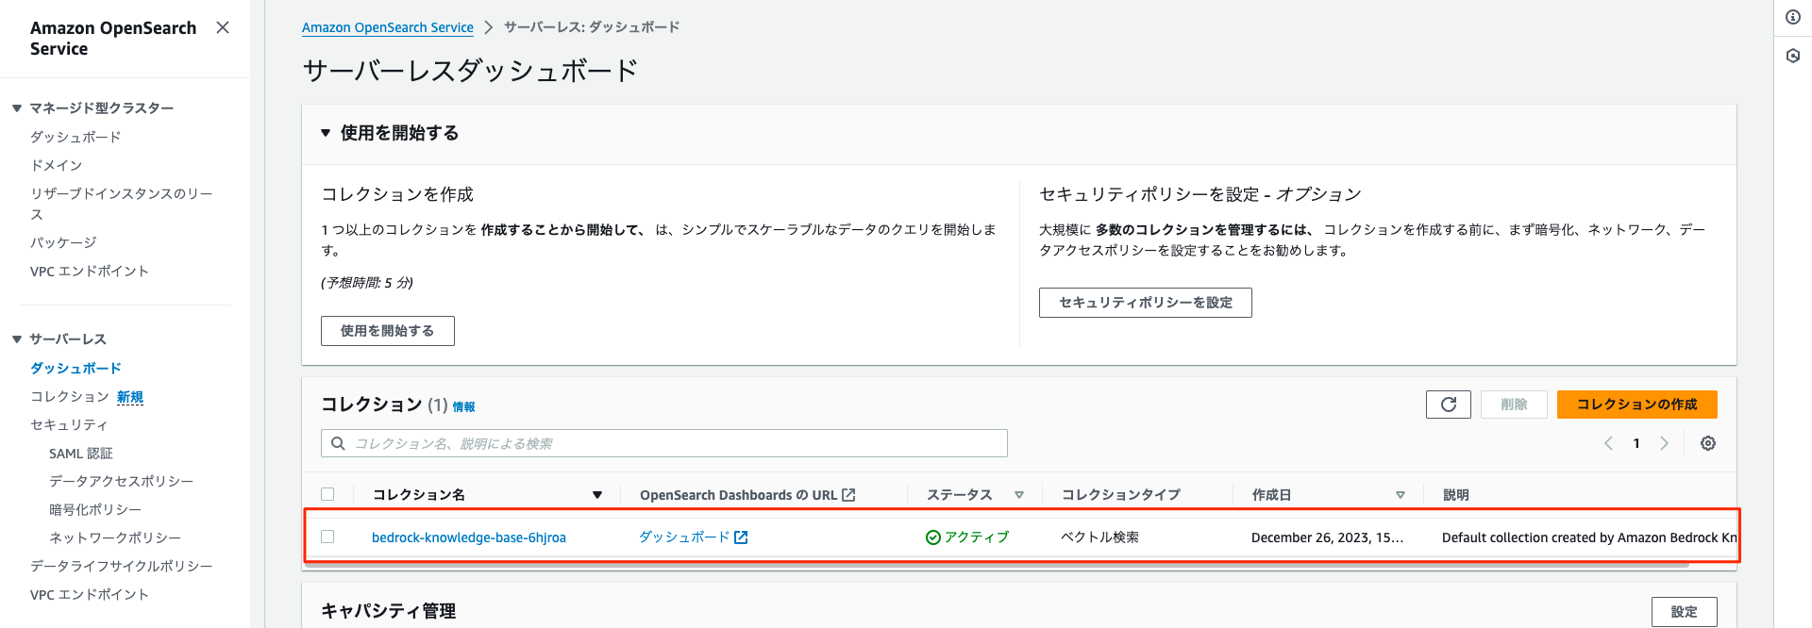Click the (予想時間: 5 分) text
Screen dimensions: 1812x628
coord(367,283)
